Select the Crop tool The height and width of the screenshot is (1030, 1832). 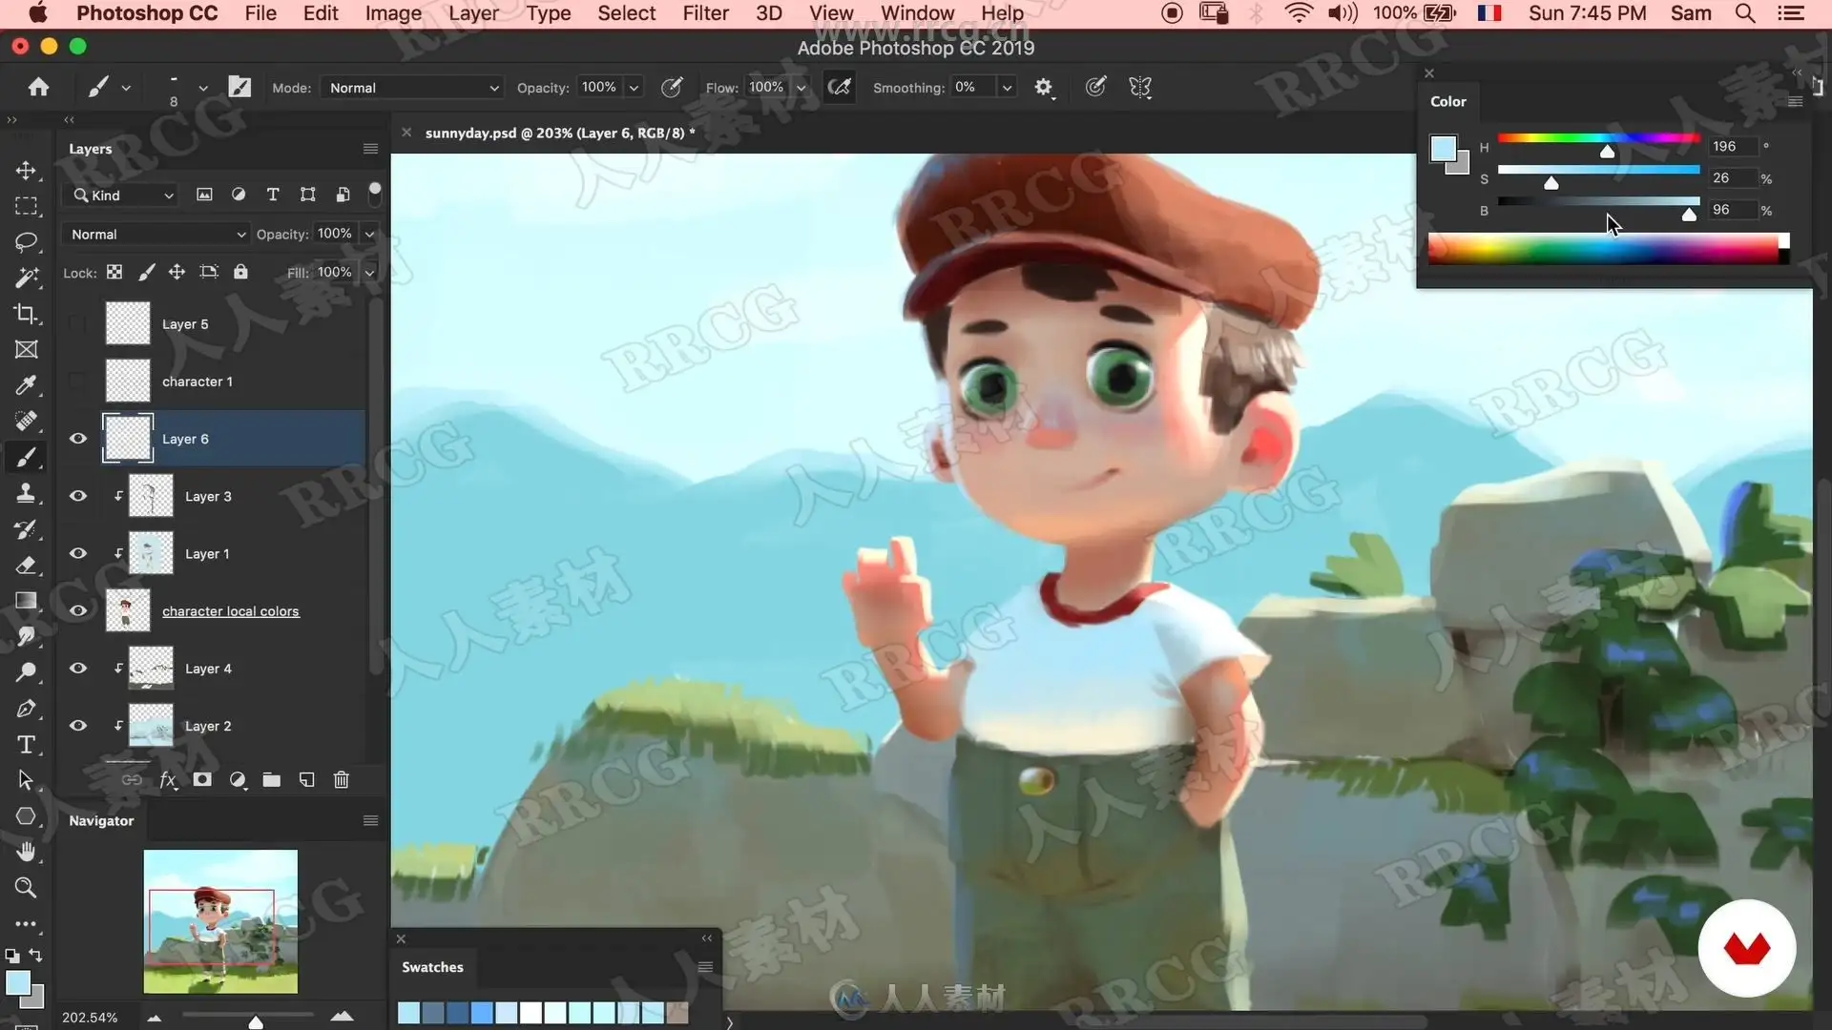tap(26, 314)
